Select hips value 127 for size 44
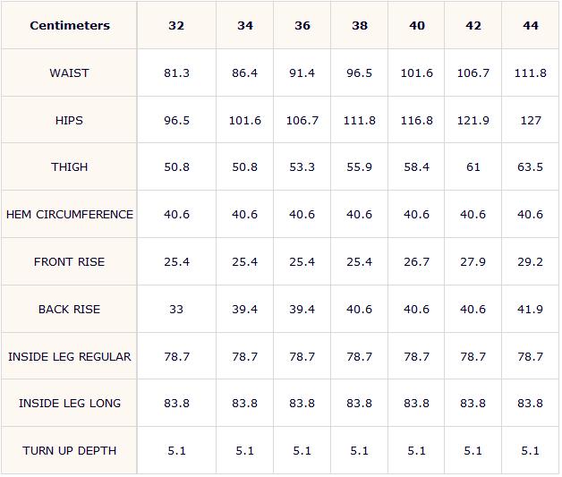The image size is (562, 477). click(x=531, y=120)
